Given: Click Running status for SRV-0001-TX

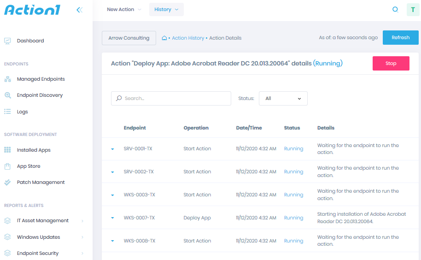Looking at the screenshot, I should coord(293,148).
